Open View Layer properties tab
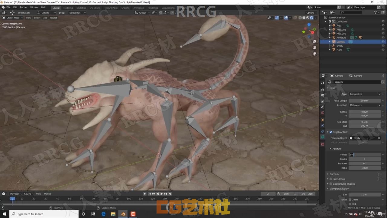The image size is (387, 218). (x=323, y=101)
